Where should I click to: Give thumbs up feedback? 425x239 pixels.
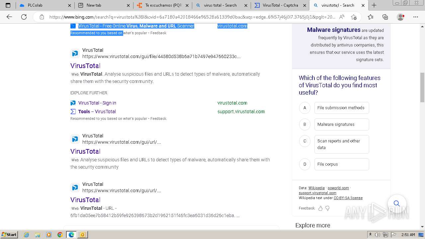[320, 208]
